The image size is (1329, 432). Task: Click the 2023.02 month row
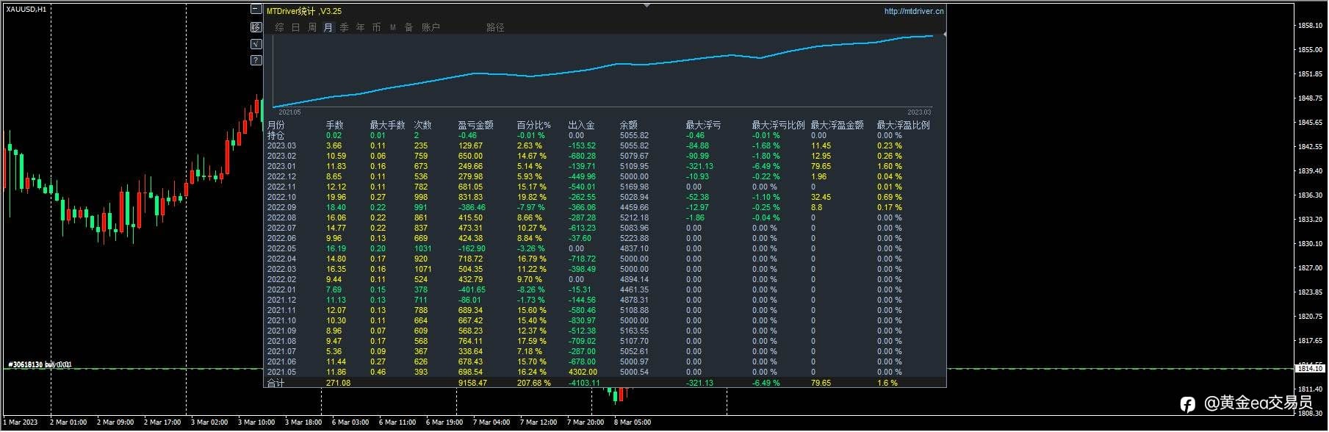click(x=281, y=156)
